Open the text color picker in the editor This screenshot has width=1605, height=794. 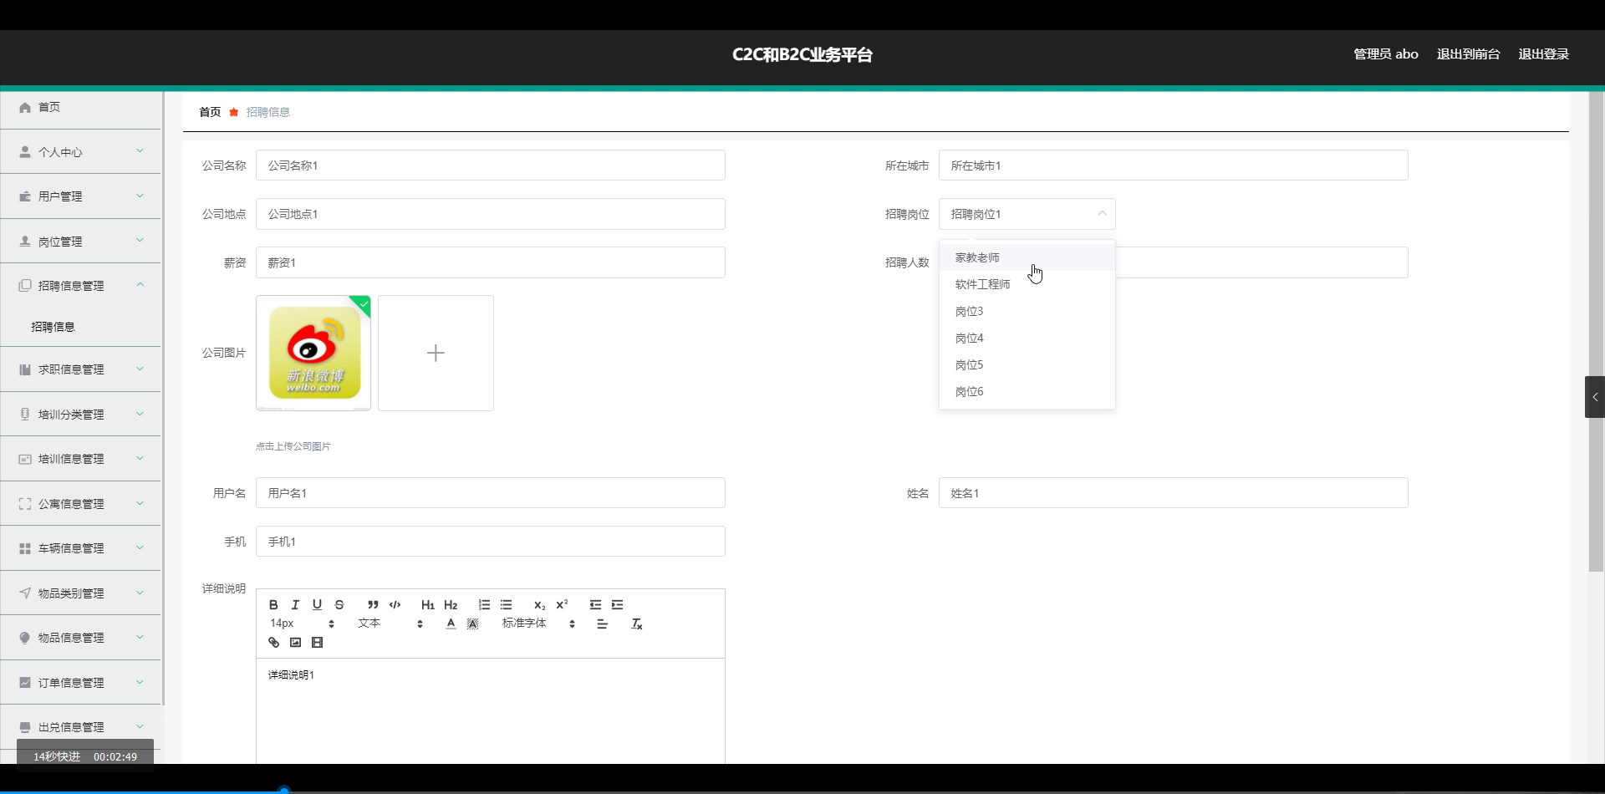[451, 623]
